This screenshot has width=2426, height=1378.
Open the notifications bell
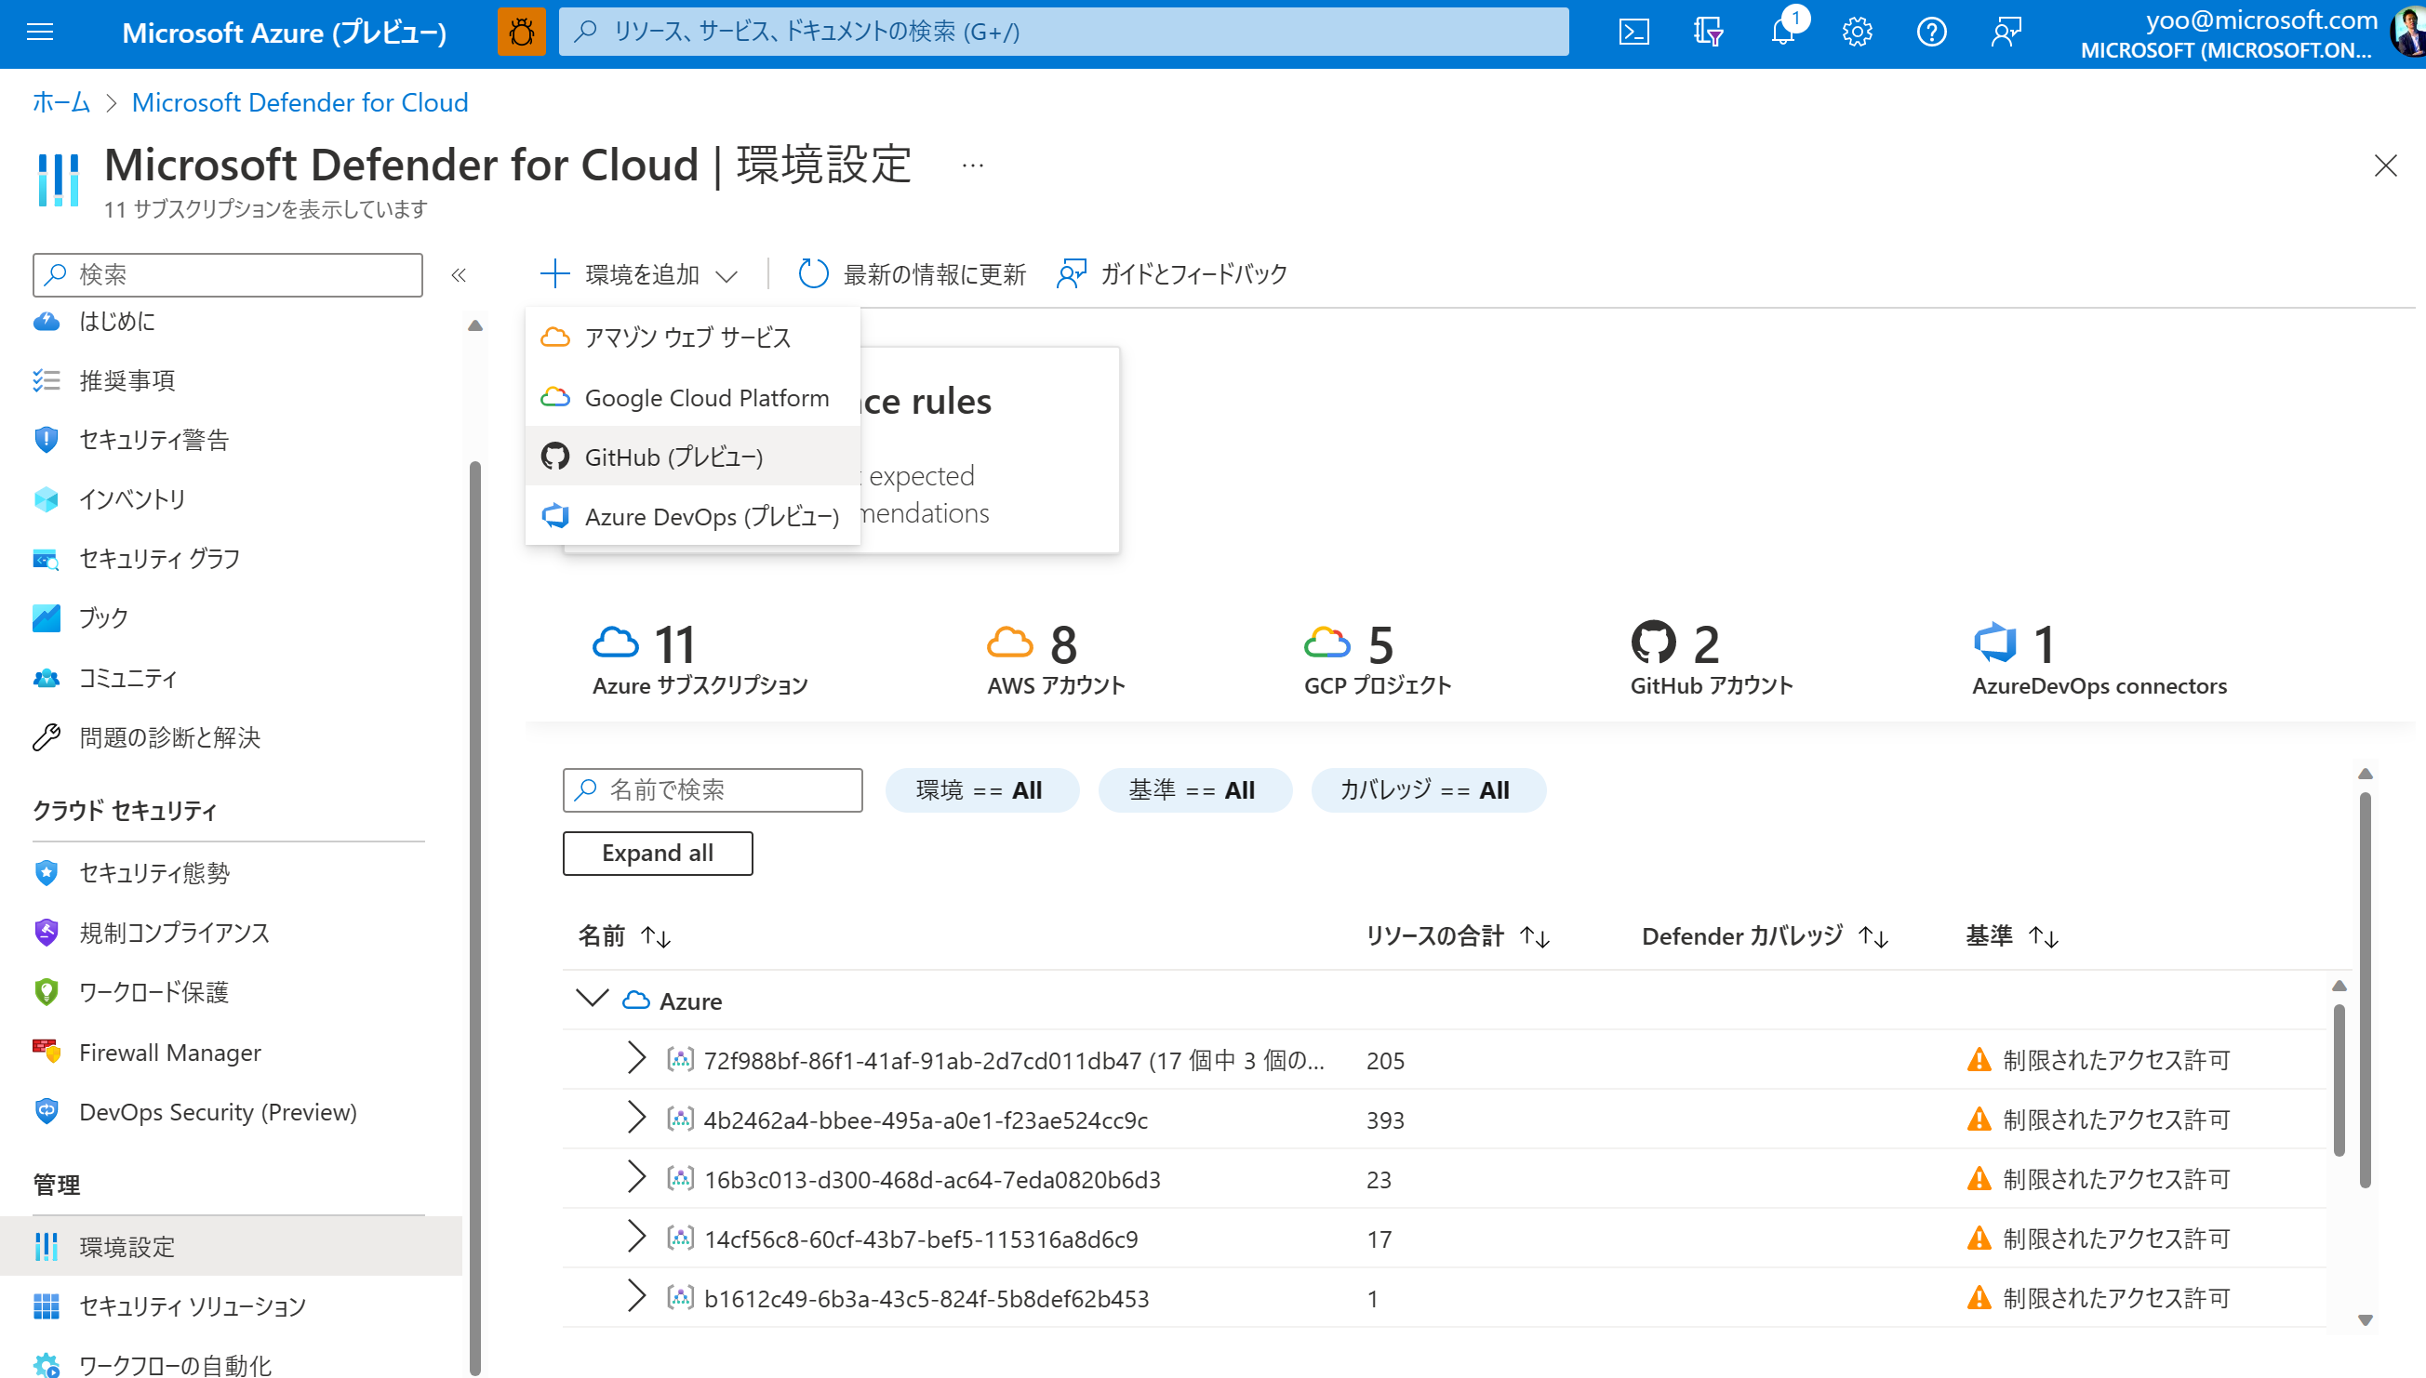pos(1783,33)
